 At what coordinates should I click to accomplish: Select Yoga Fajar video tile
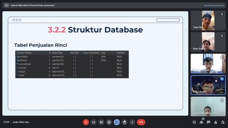[208, 21]
